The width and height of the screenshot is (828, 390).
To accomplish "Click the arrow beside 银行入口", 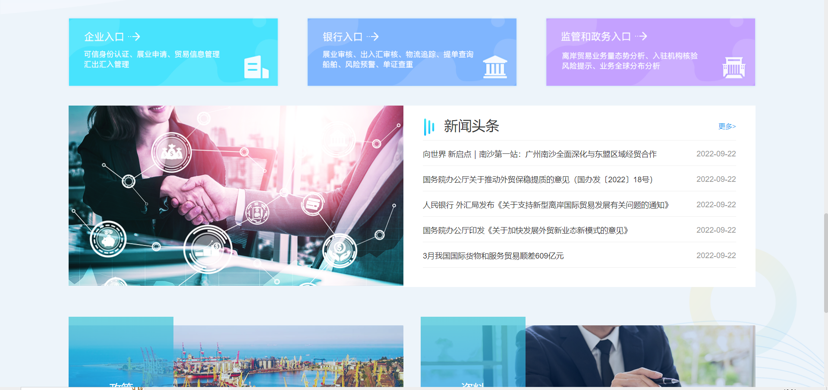I will 373,37.
